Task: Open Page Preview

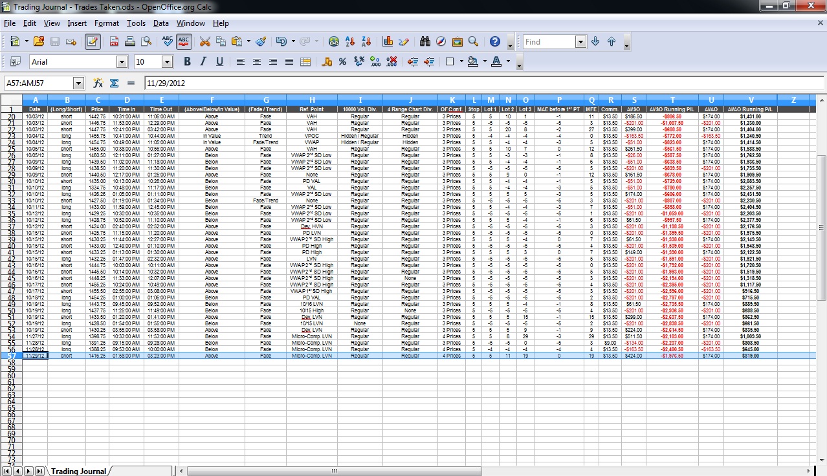Action: coord(146,41)
